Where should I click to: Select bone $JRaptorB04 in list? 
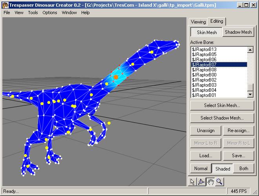coord(219,90)
